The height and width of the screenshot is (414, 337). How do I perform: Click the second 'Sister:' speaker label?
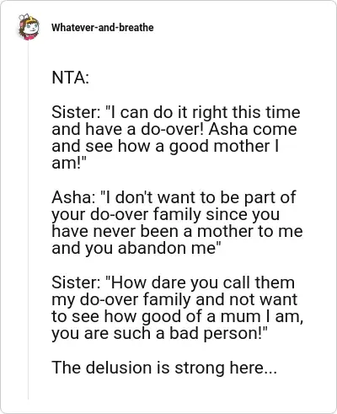pos(74,282)
